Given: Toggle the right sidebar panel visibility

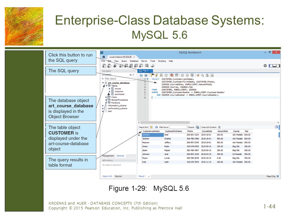Looking at the screenshot, I should coord(278,66).
